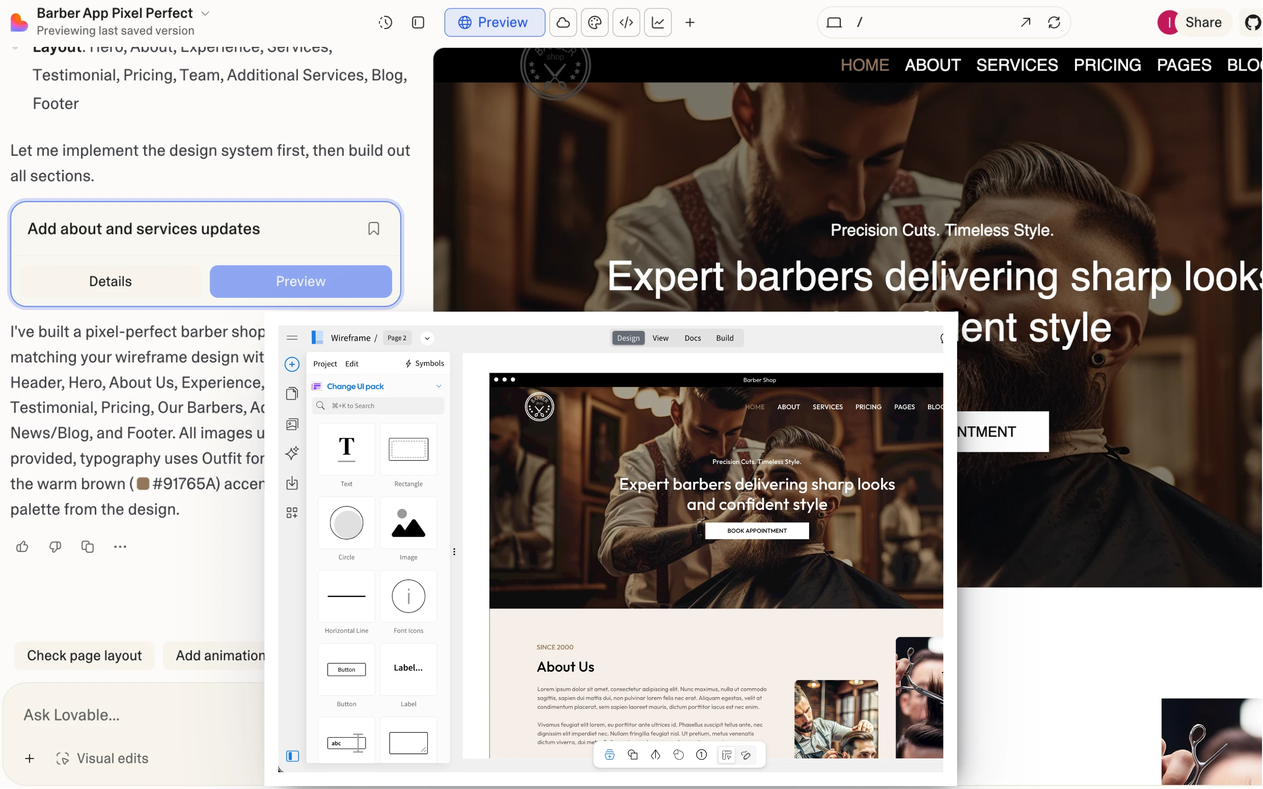This screenshot has height=789, width=1263.
Task: Open version history clock icon
Action: click(x=385, y=23)
